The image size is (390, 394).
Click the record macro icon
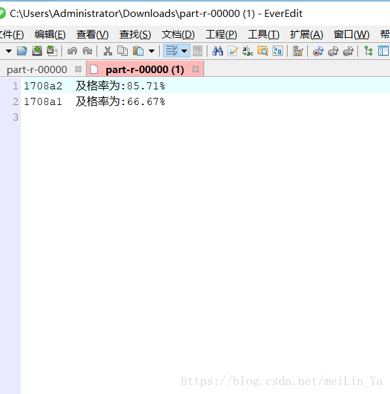pos(318,52)
